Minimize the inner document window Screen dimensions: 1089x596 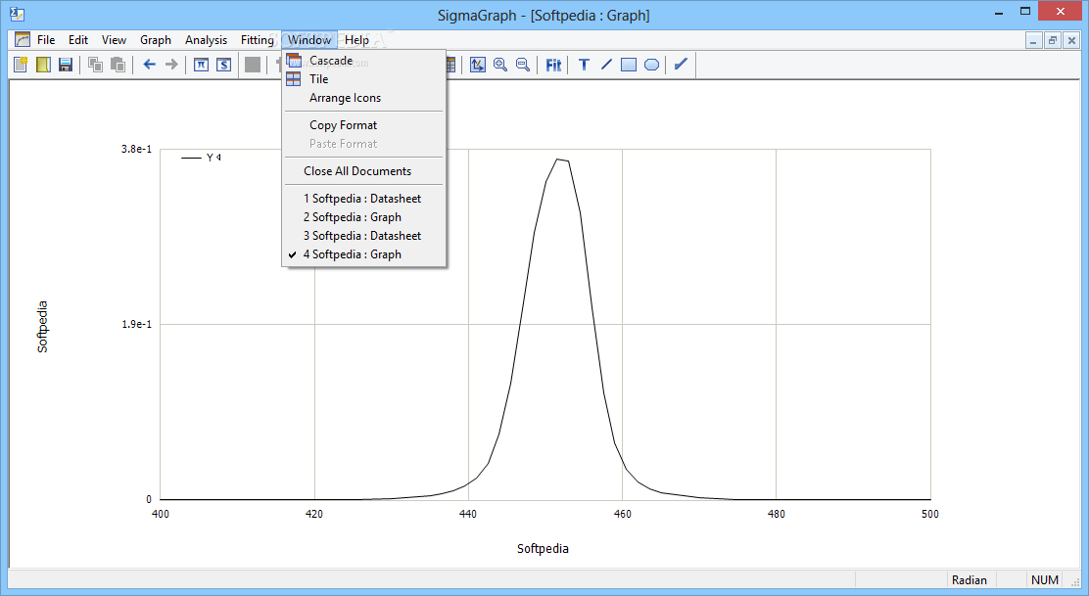click(x=1033, y=40)
